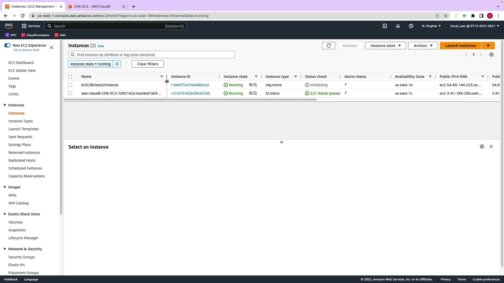Open the N. Virginia region selector
The image size is (504, 283).
[431, 26]
